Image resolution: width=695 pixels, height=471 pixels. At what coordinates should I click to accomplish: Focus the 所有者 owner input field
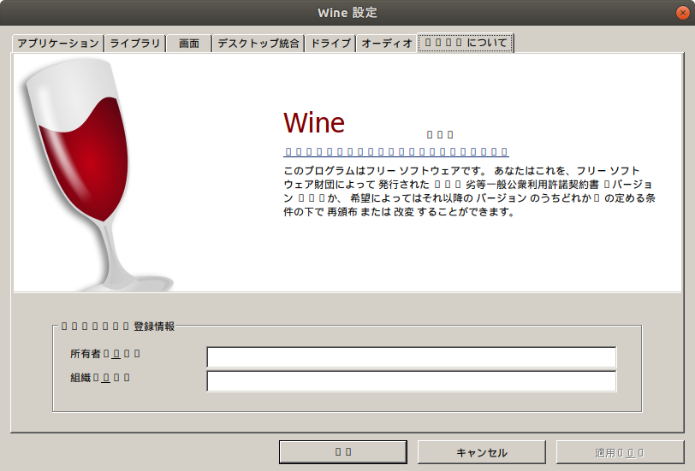point(412,357)
